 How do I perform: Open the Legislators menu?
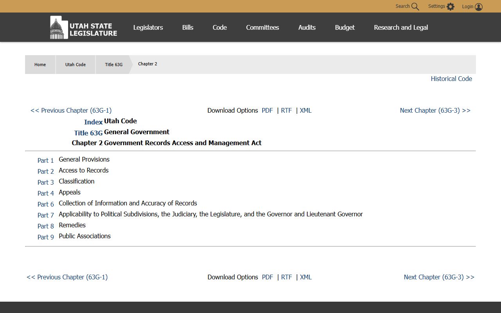pos(148,27)
